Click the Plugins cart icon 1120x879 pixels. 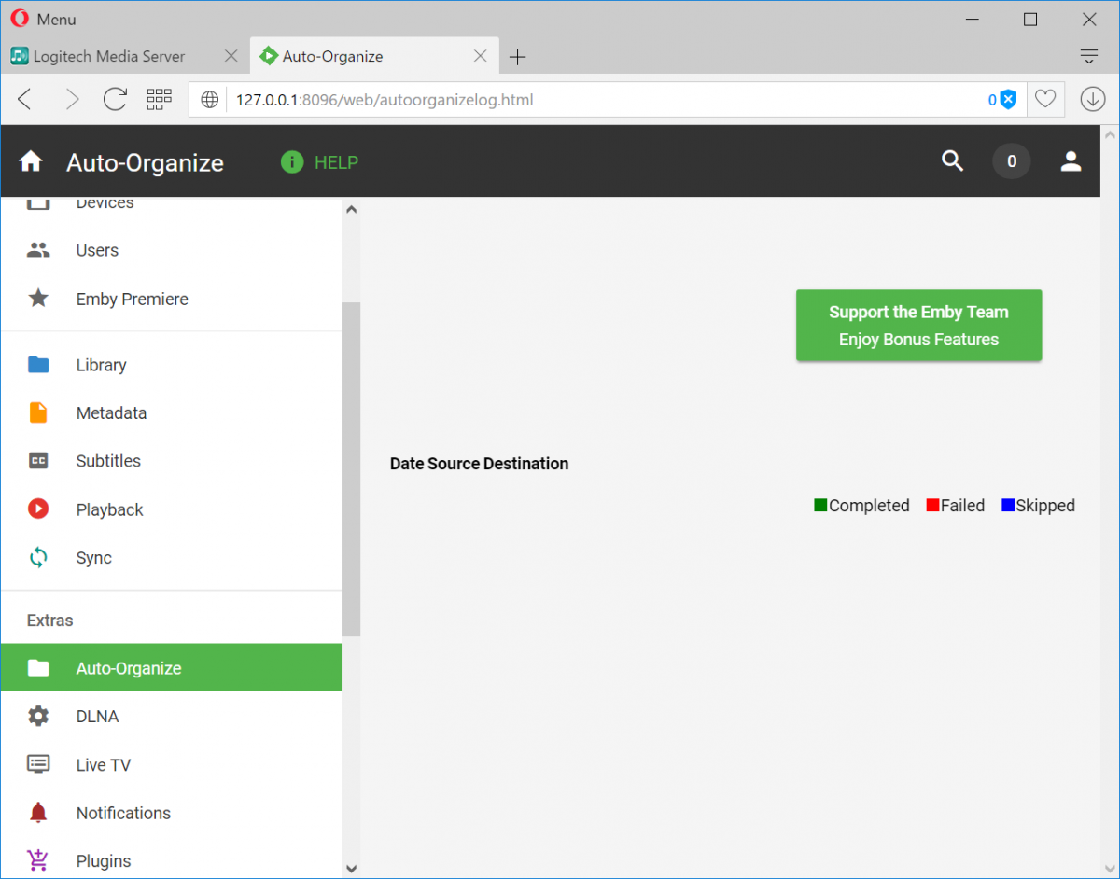pos(38,860)
